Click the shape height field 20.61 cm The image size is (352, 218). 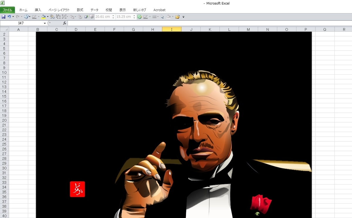(103, 17)
